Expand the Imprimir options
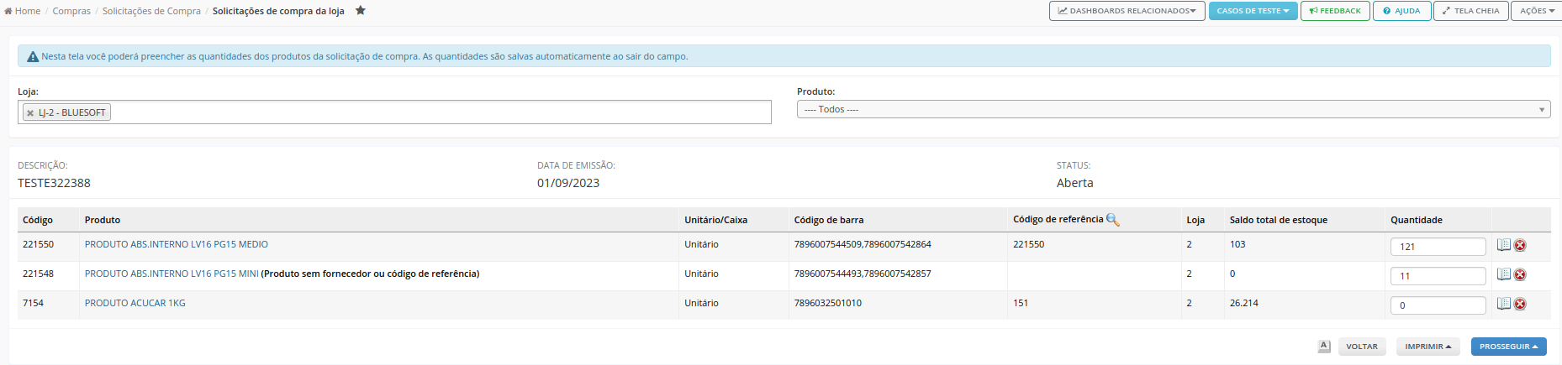Image resolution: width=1562 pixels, height=365 pixels. (1428, 347)
